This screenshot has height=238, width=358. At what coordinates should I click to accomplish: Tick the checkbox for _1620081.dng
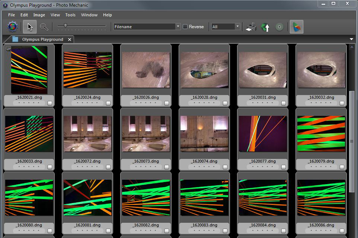[x=108, y=231]
